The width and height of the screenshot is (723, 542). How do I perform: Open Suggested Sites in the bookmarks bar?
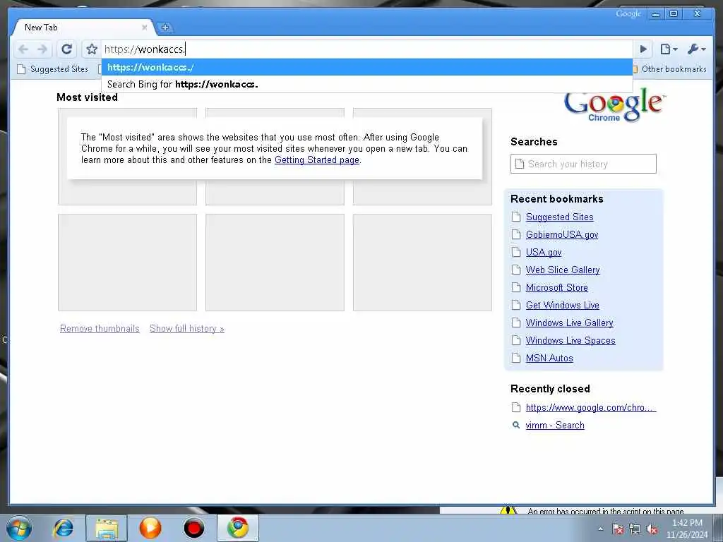click(52, 69)
